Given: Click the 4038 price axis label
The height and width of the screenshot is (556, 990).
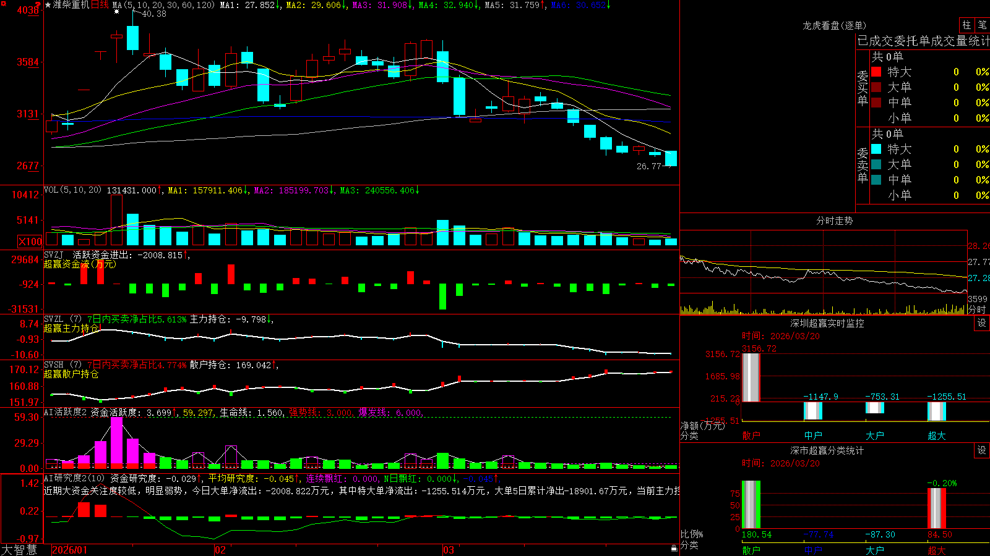Looking at the screenshot, I should point(27,10).
